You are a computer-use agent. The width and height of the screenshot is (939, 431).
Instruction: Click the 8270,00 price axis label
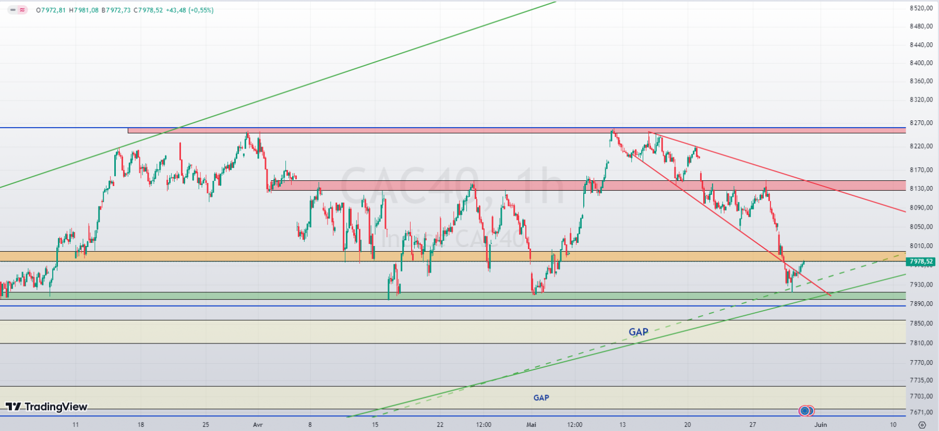click(921, 123)
